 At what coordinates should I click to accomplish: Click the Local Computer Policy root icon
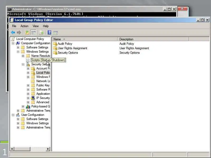[13, 39]
